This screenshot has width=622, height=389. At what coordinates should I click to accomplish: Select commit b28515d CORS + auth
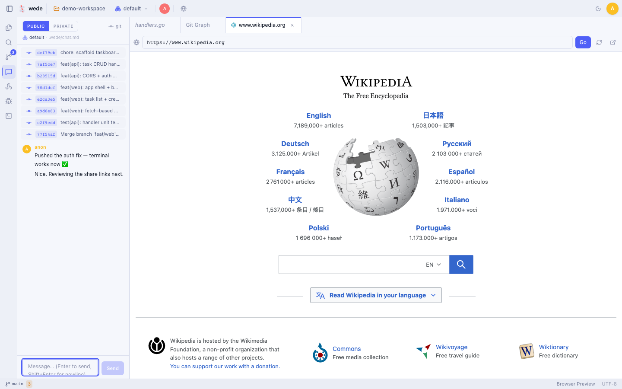click(x=73, y=76)
